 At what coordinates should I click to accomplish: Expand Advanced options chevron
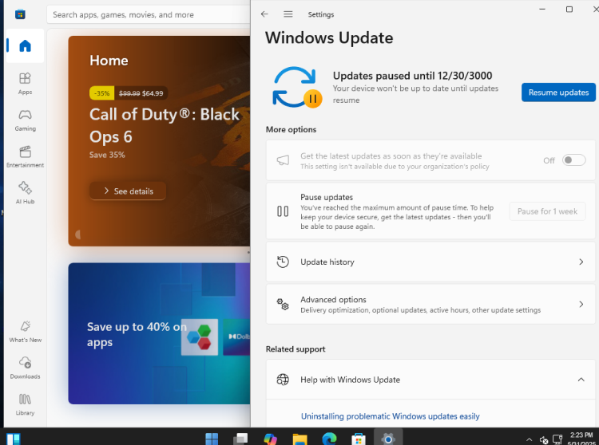(581, 305)
